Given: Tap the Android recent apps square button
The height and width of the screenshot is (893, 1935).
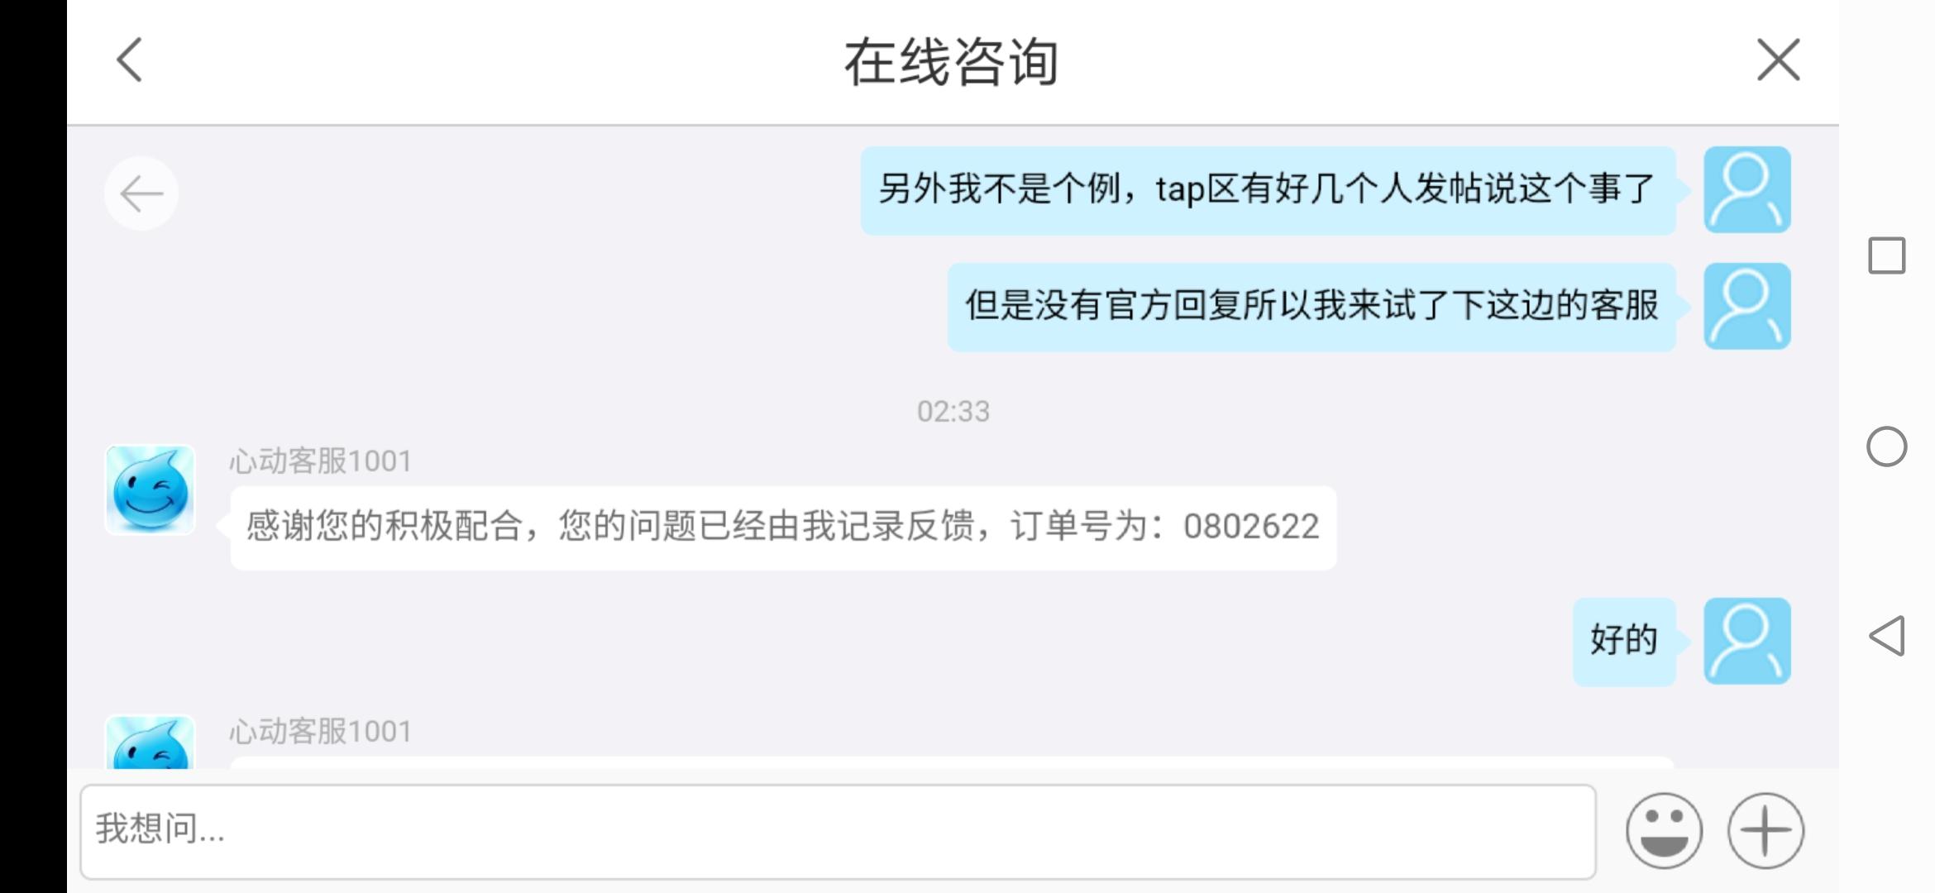Looking at the screenshot, I should 1887,255.
